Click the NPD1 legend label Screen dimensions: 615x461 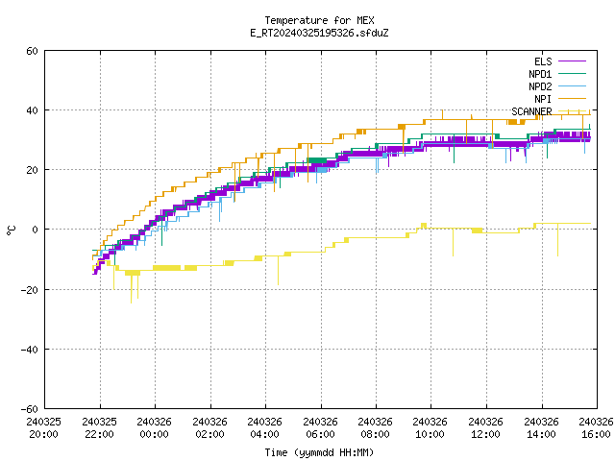coord(540,74)
